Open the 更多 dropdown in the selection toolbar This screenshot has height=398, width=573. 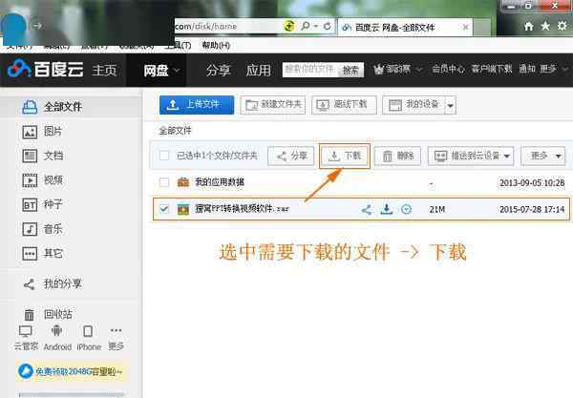click(543, 156)
